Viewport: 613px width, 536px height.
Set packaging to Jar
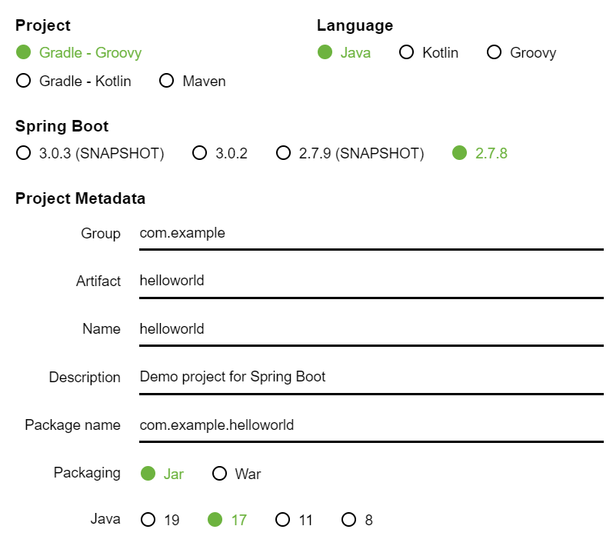click(x=148, y=473)
